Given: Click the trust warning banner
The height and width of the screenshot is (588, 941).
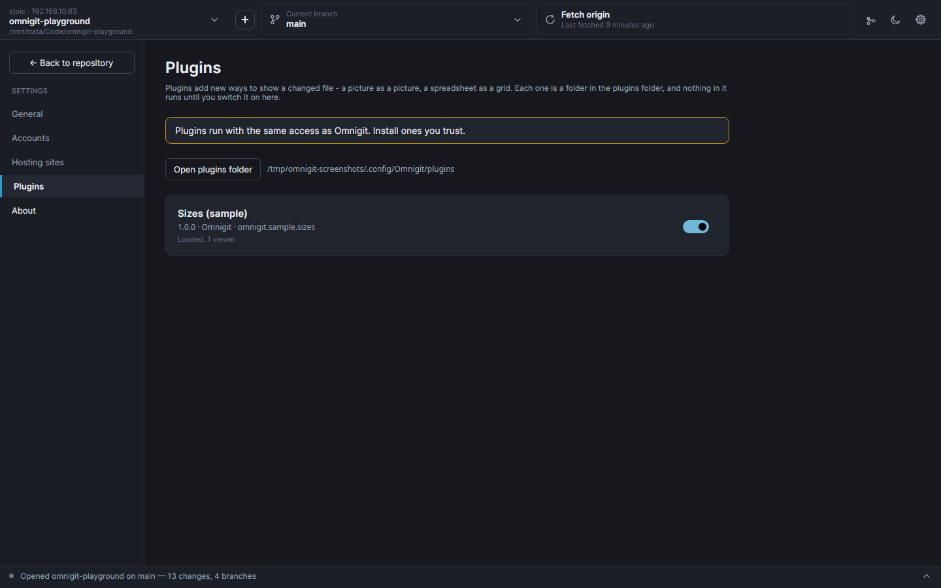Looking at the screenshot, I should [447, 131].
